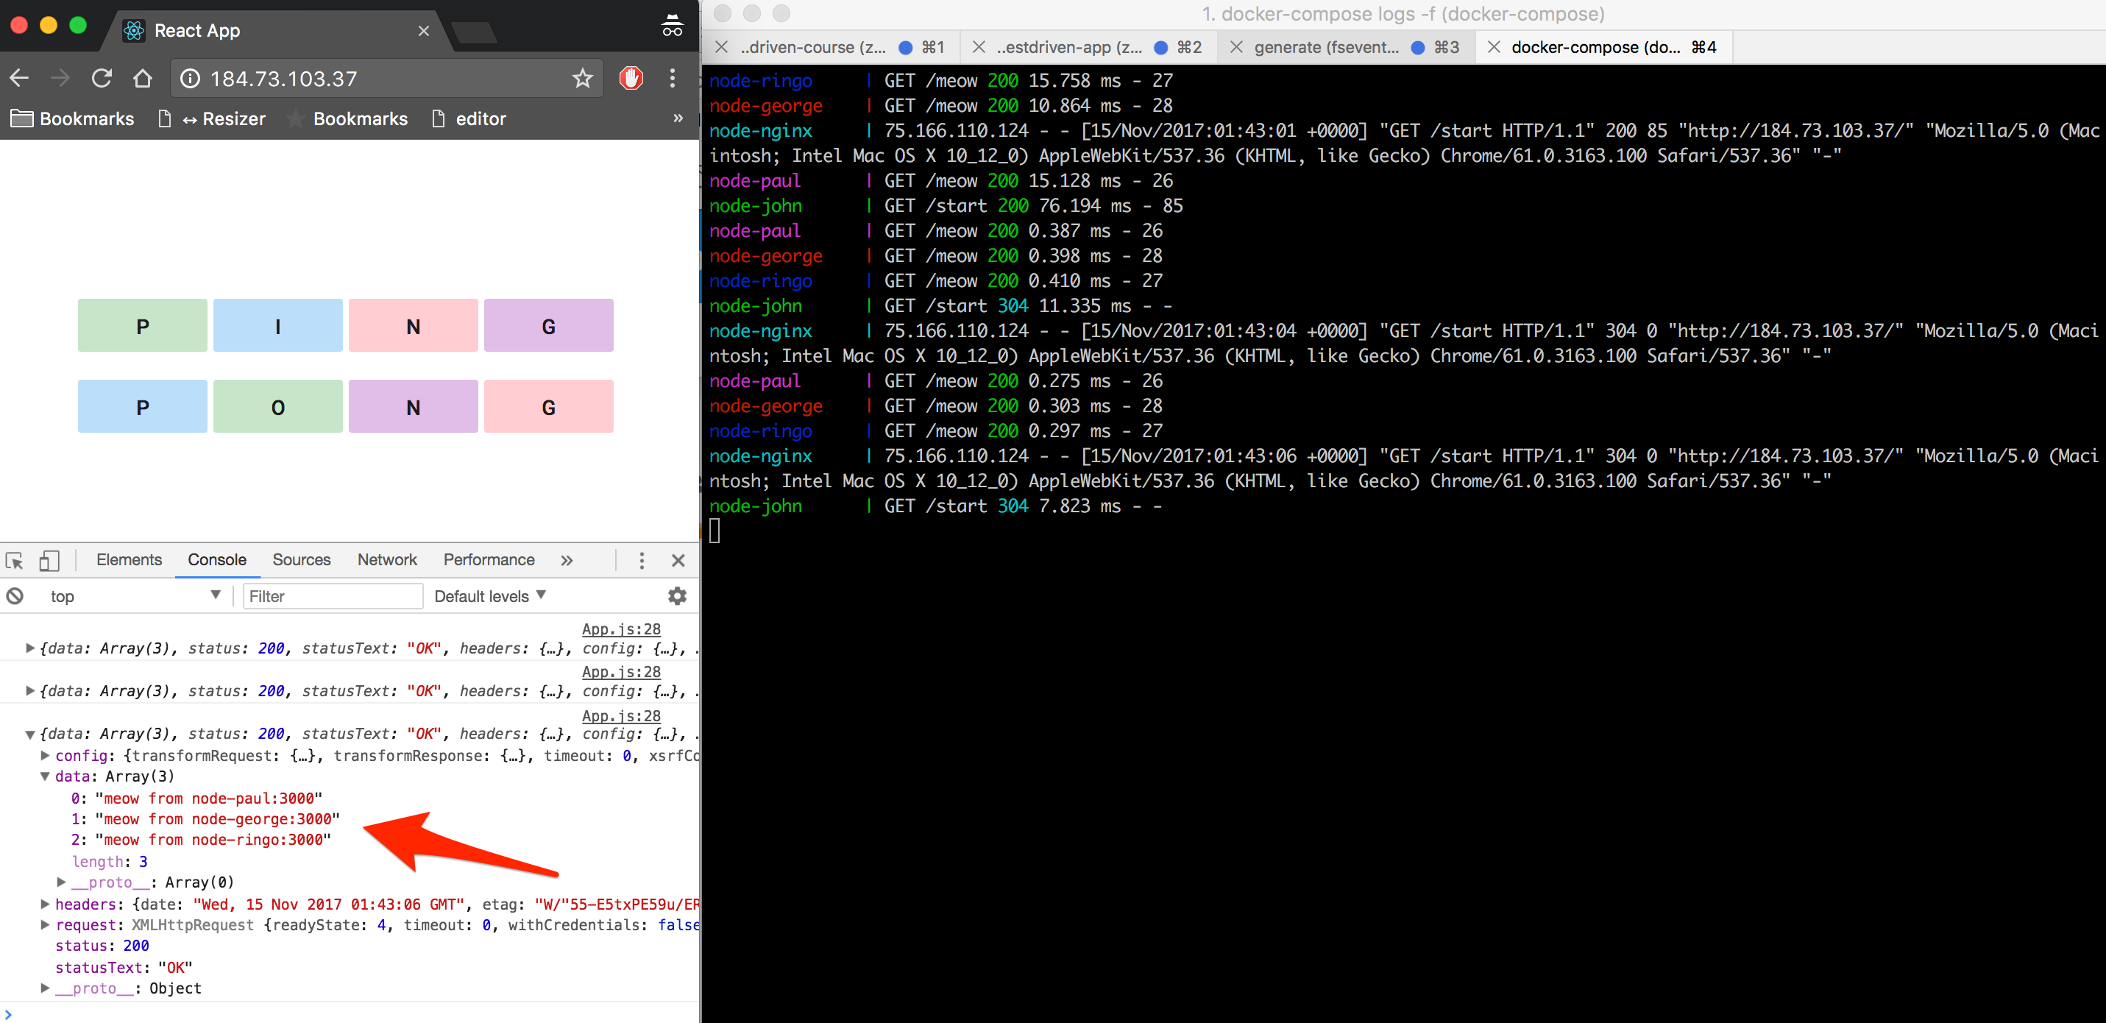The width and height of the screenshot is (2106, 1023).
Task: Switch to the Network tab in DevTools
Action: pyautogui.click(x=387, y=560)
